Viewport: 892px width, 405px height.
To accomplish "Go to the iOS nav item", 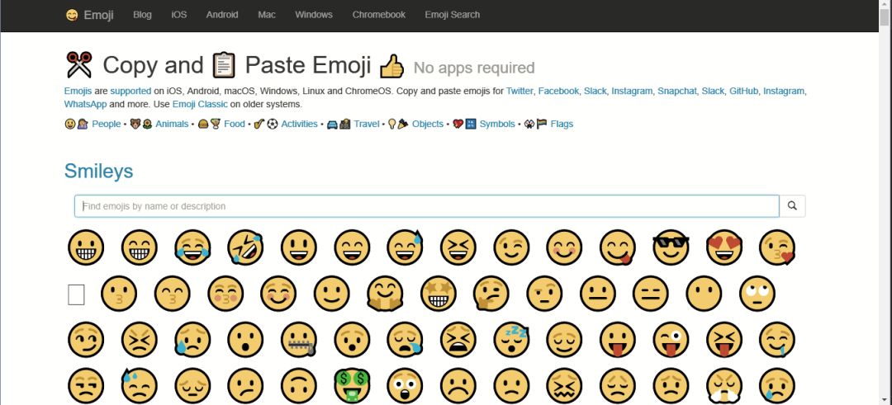I will (179, 15).
